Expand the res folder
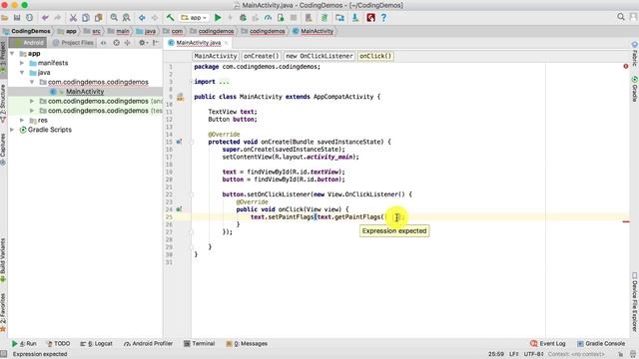 (x=22, y=120)
